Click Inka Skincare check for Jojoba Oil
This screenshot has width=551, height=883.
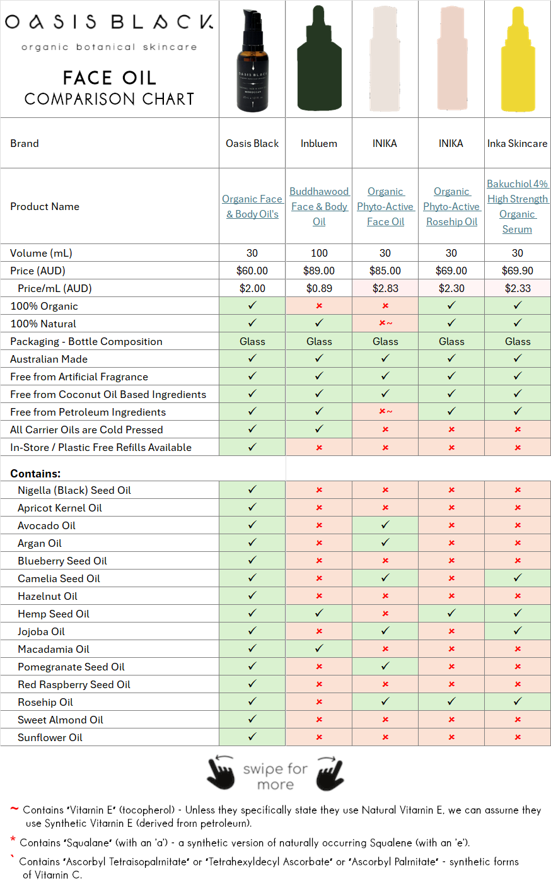[518, 631]
